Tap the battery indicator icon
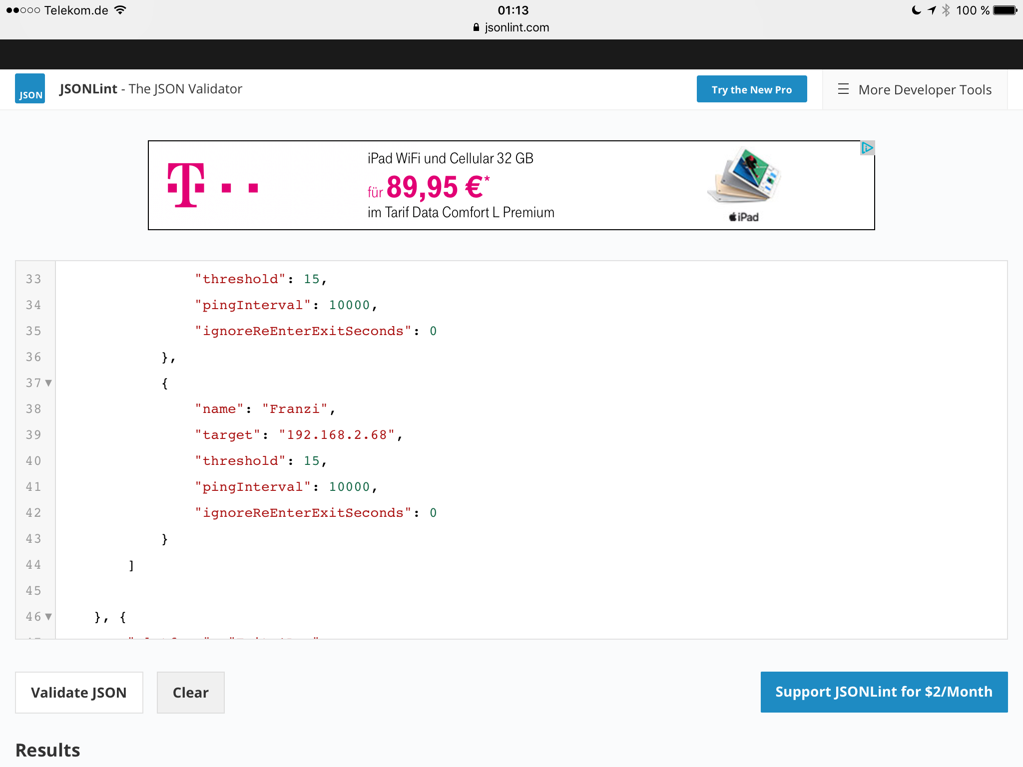This screenshot has height=767, width=1023. [x=1005, y=10]
